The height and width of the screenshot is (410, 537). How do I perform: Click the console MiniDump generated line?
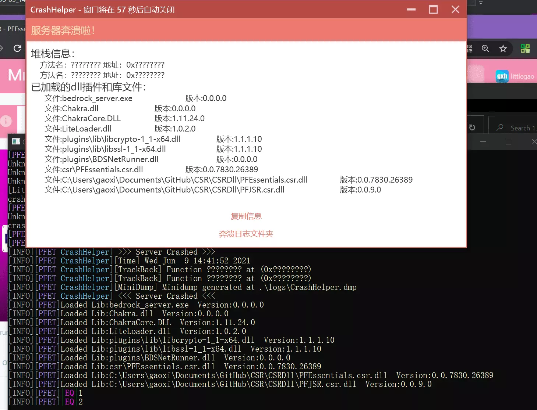click(182, 287)
